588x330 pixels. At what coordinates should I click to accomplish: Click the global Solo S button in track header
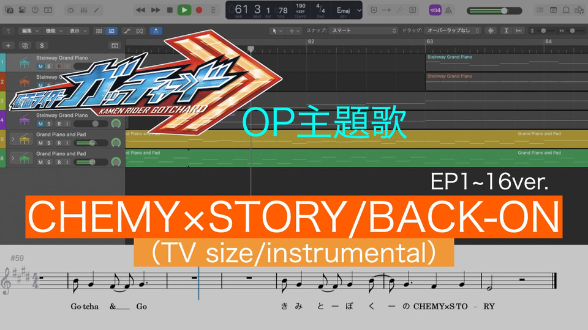point(42,46)
